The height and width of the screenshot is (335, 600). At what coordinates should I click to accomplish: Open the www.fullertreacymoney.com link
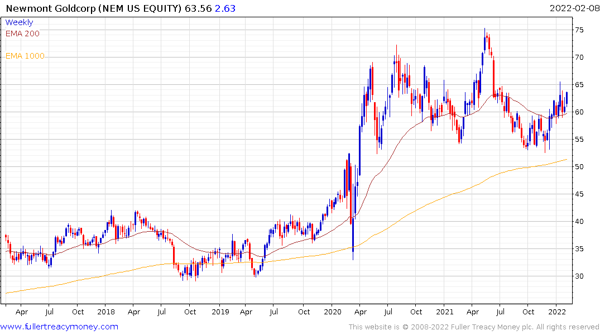59,327
